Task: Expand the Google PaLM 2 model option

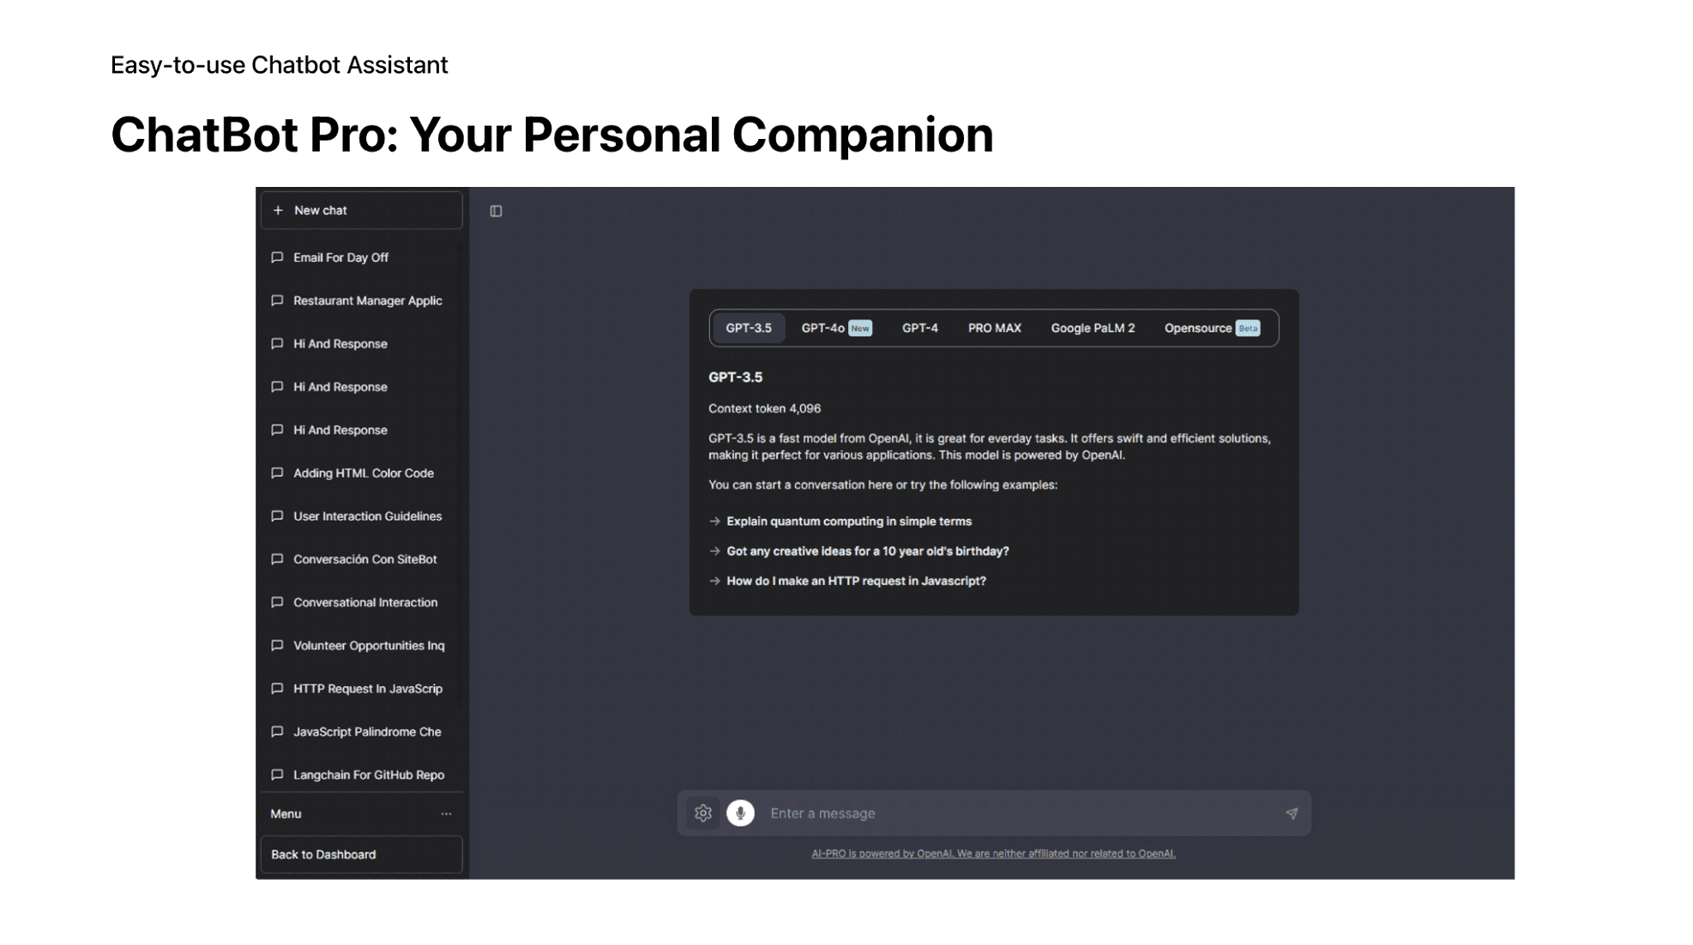Action: click(1091, 328)
